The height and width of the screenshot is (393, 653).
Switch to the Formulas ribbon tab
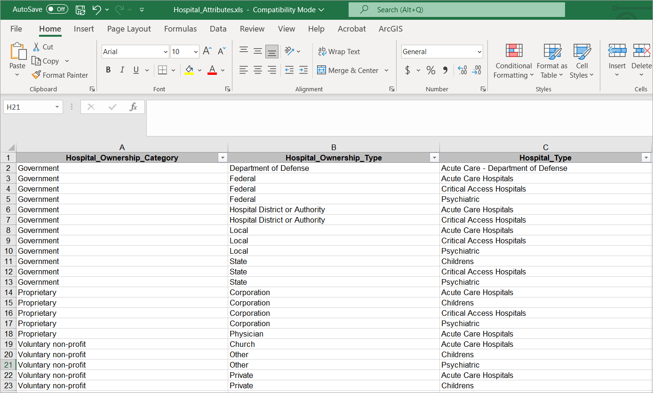180,29
